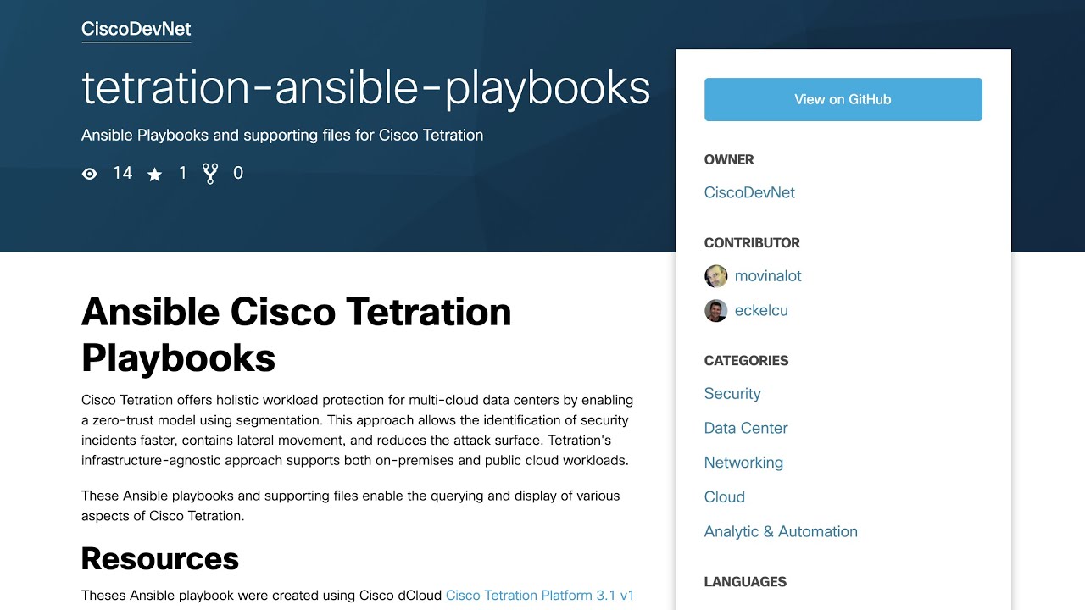
Task: Click the CATEGORIES section label
Action: [746, 361]
